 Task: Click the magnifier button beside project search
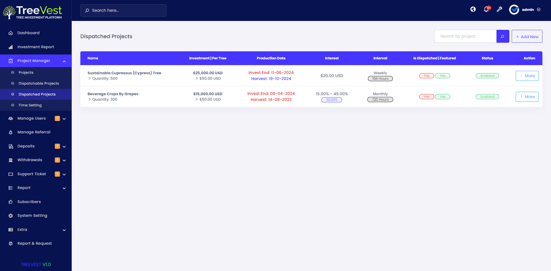tap(503, 36)
